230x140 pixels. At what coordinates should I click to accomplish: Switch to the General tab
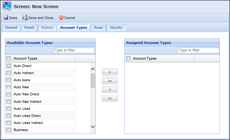pos(11,28)
